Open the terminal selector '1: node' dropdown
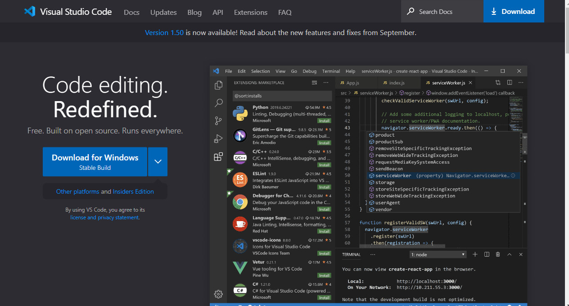Screen dimensions: 569x306 (x=438, y=254)
